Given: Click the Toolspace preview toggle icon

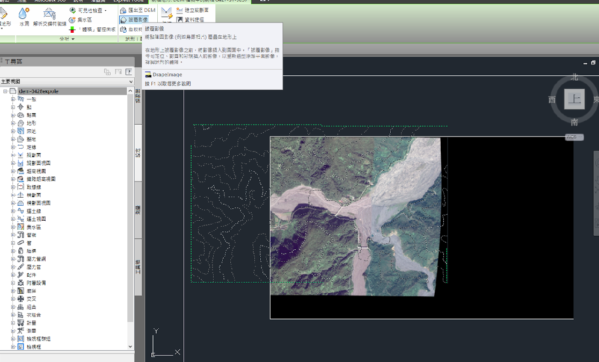Looking at the screenshot, I should (x=107, y=71).
